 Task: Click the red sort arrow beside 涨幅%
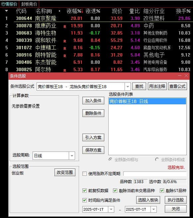click(82, 11)
